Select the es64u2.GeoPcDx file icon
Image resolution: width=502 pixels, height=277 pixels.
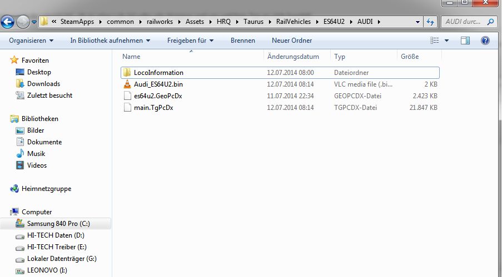point(127,96)
